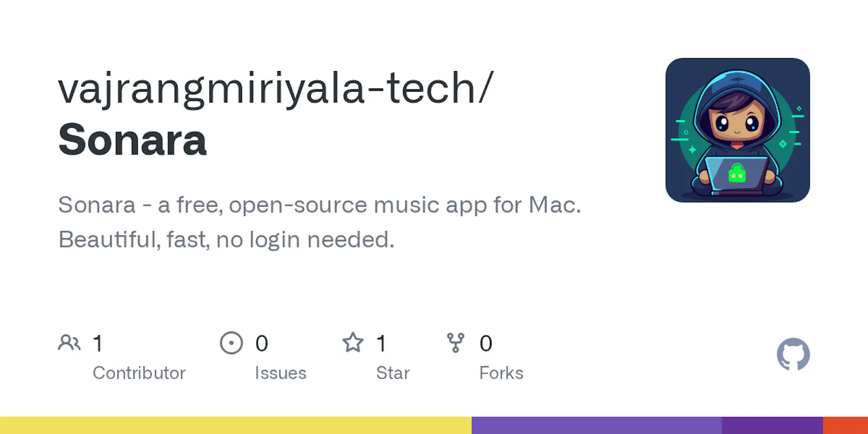Click the fork branch icon
The width and height of the screenshot is (868, 434).
(x=456, y=342)
